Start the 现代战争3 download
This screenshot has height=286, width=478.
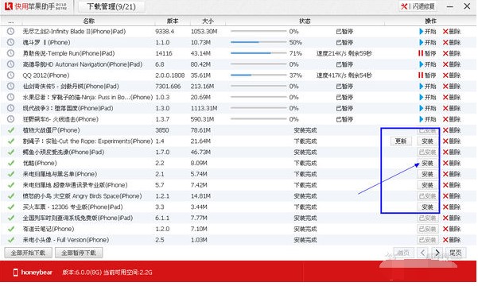(x=428, y=108)
